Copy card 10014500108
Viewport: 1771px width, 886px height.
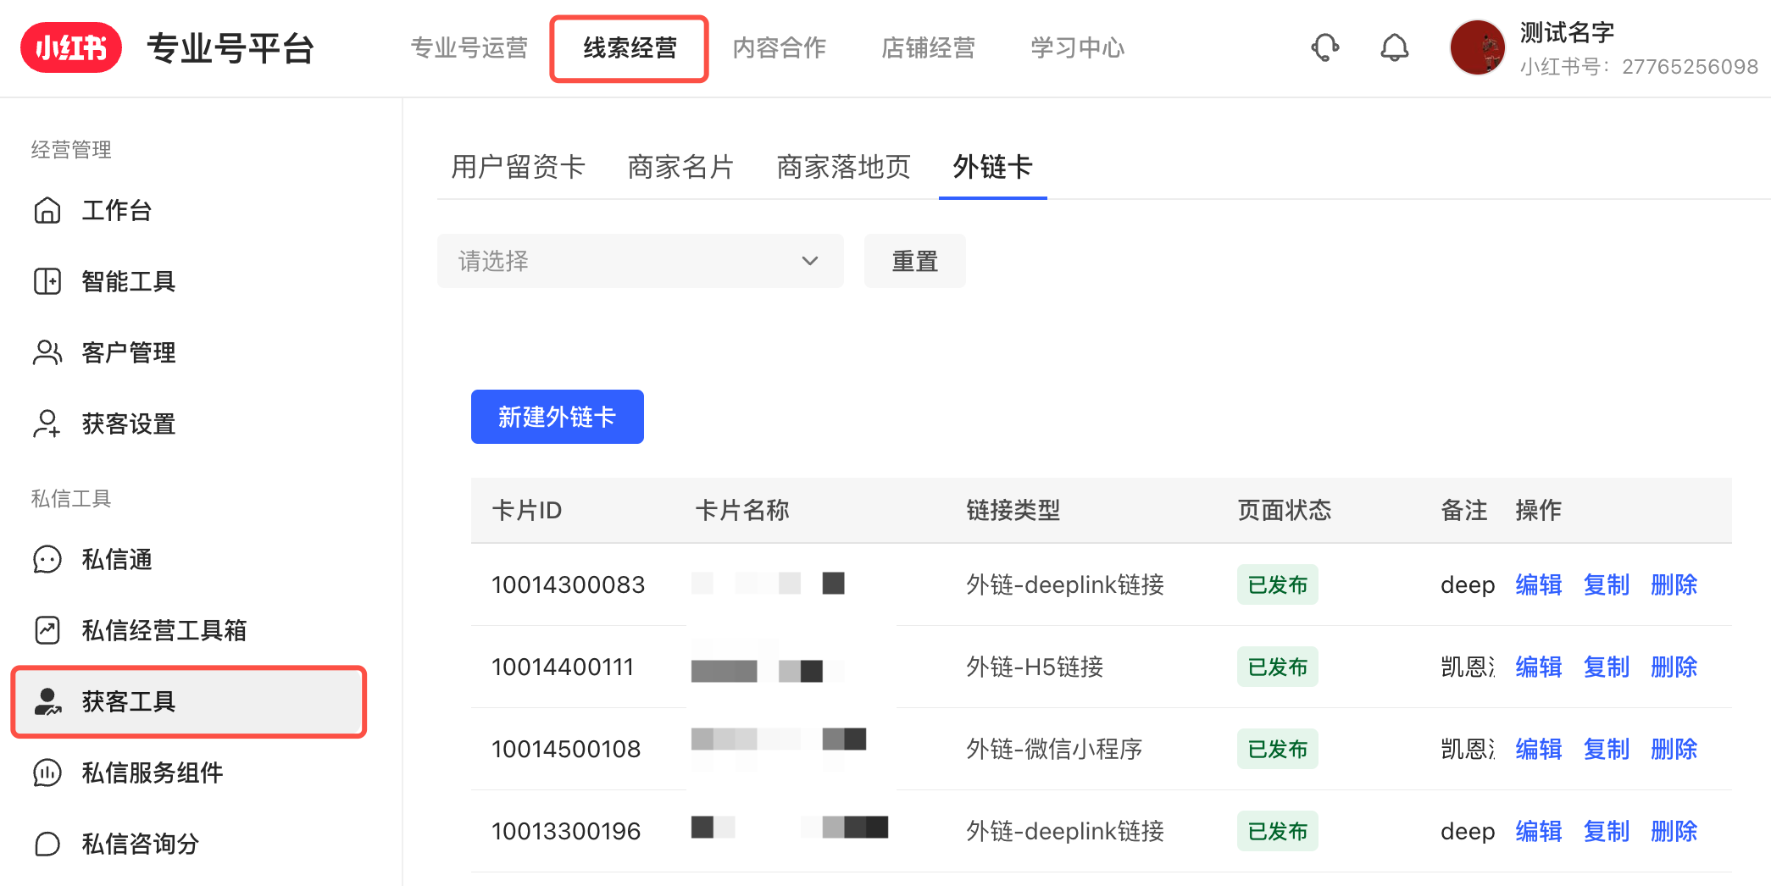(1607, 749)
